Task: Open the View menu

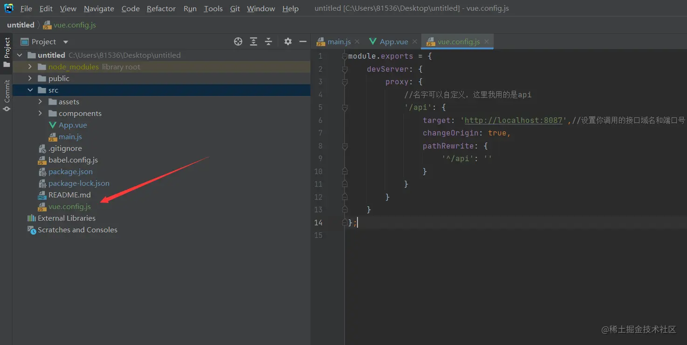Action: (68, 8)
